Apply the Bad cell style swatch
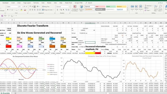The width and height of the screenshot is (167, 94). coord(100,7)
